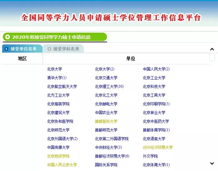Open 中国农业大学 link
This screenshot has width=218, height=171.
pos(106,113)
